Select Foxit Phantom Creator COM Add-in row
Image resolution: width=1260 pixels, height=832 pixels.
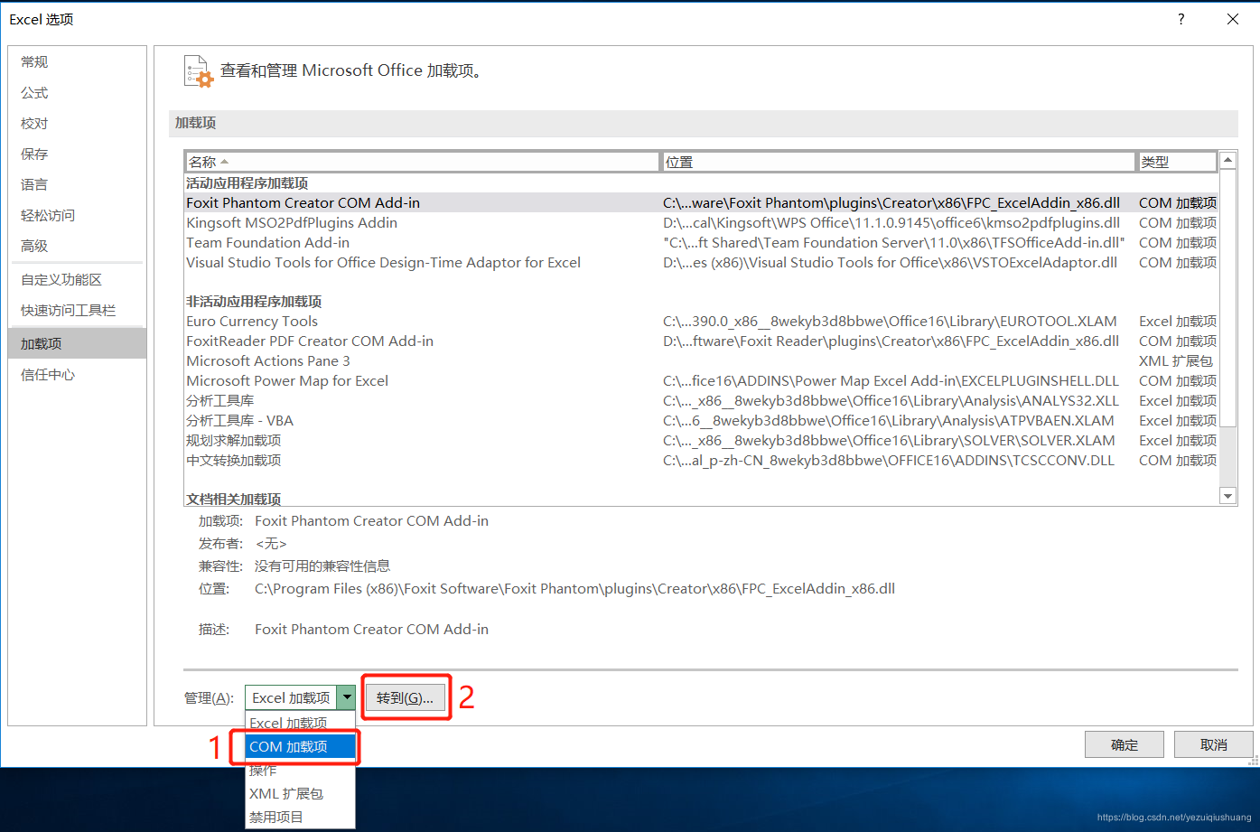[701, 202]
